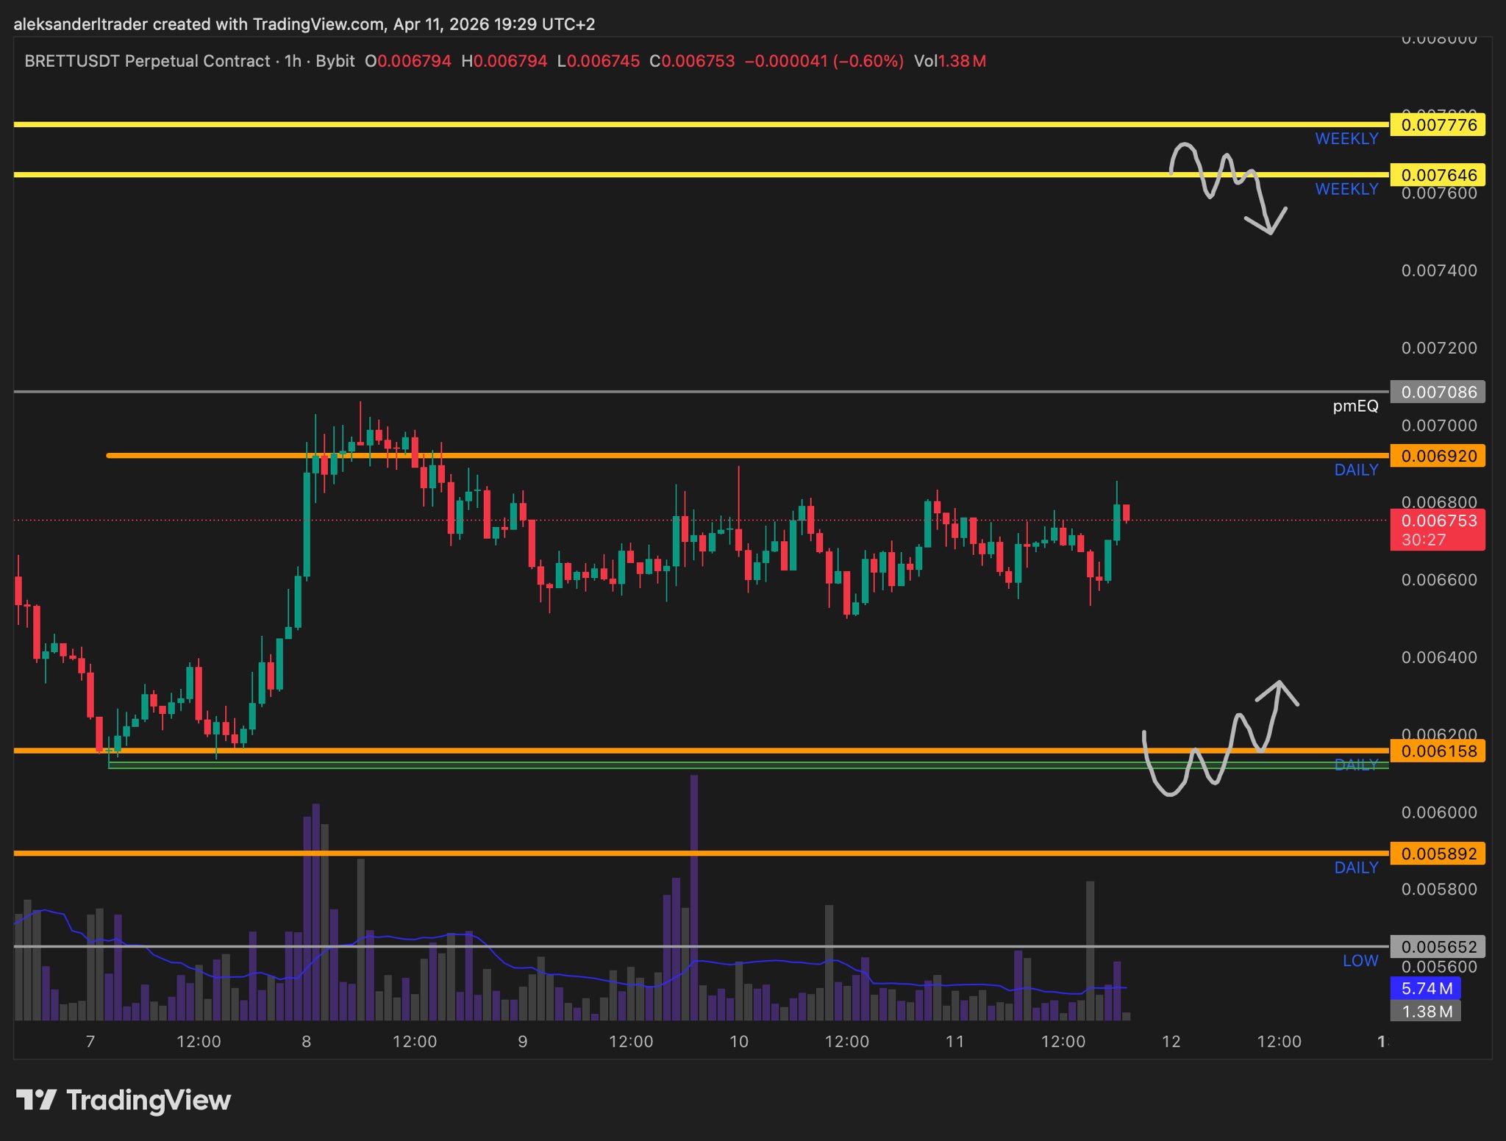Select the yellow 0.007776 price label
The height and width of the screenshot is (1141, 1506).
pyautogui.click(x=1438, y=125)
